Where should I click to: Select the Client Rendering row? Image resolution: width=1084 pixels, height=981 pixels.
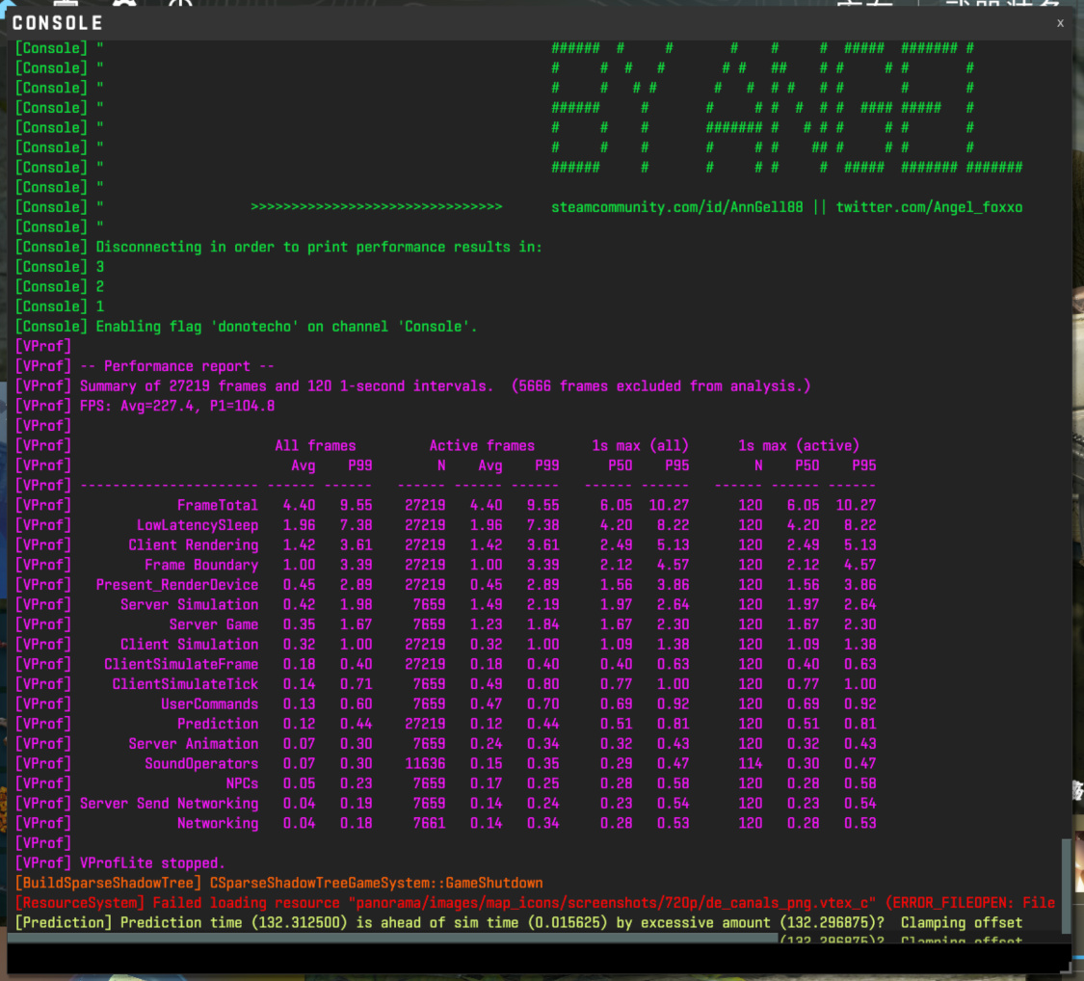(446, 545)
